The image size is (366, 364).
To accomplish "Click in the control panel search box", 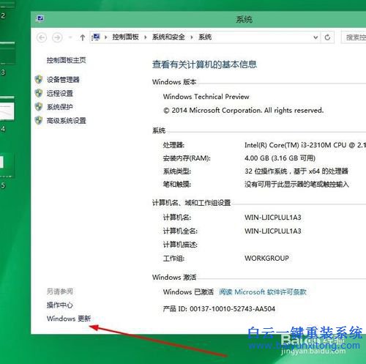I will click(x=354, y=37).
